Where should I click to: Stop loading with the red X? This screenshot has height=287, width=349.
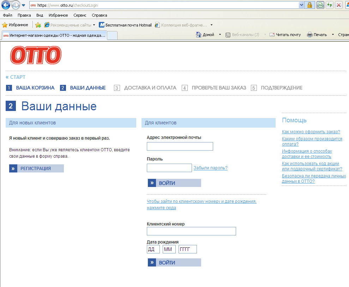tap(339, 5)
